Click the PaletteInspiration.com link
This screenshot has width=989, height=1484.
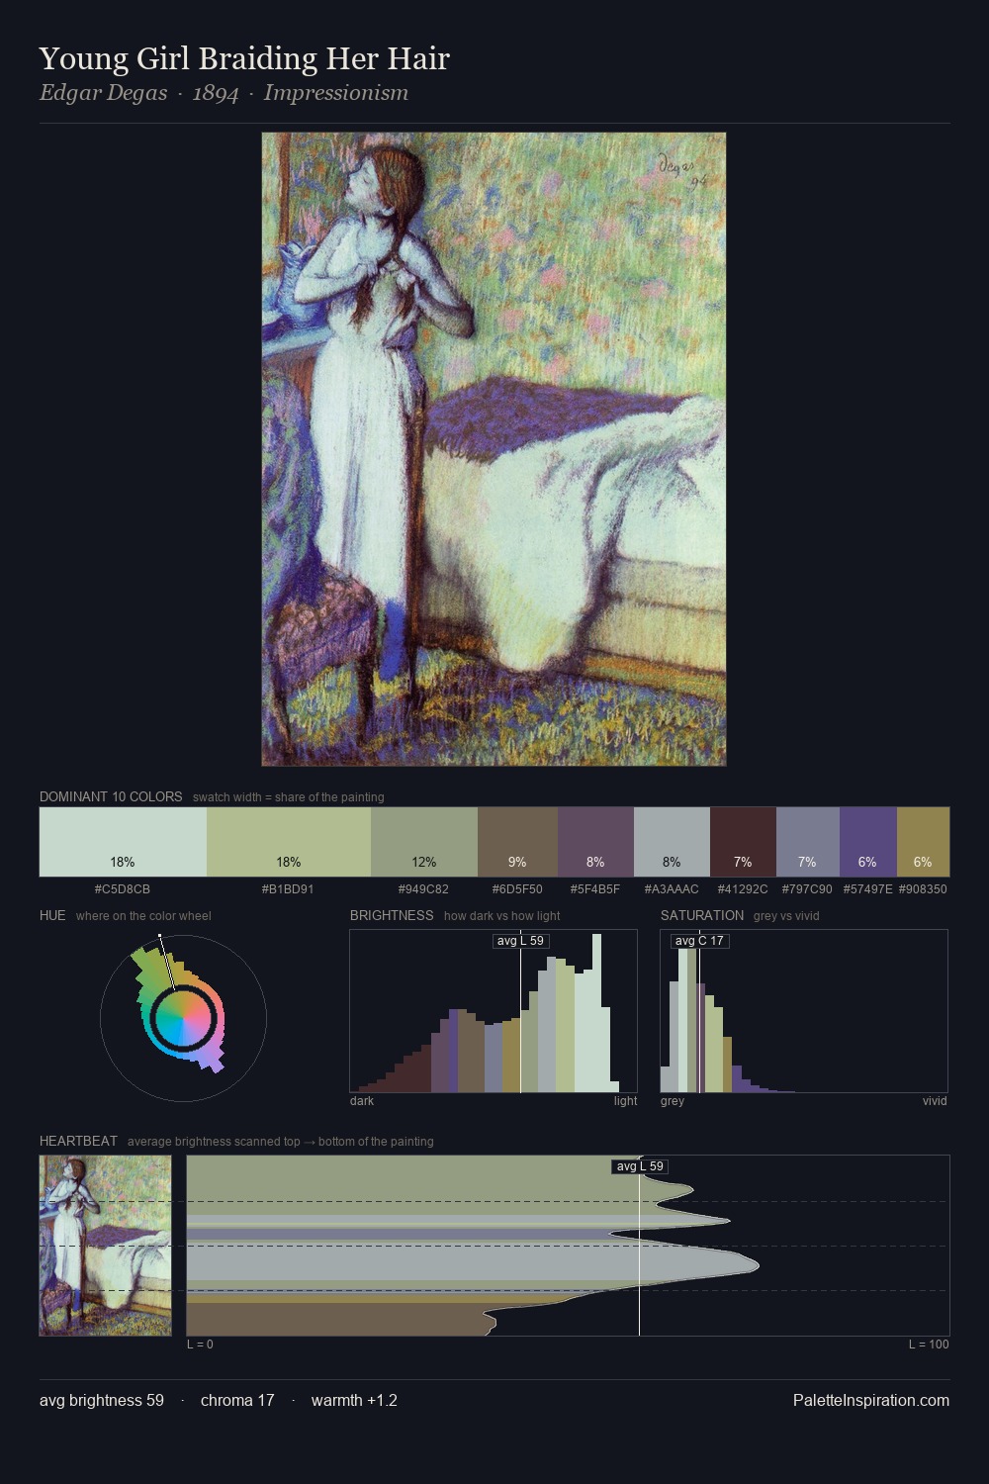tap(871, 1400)
